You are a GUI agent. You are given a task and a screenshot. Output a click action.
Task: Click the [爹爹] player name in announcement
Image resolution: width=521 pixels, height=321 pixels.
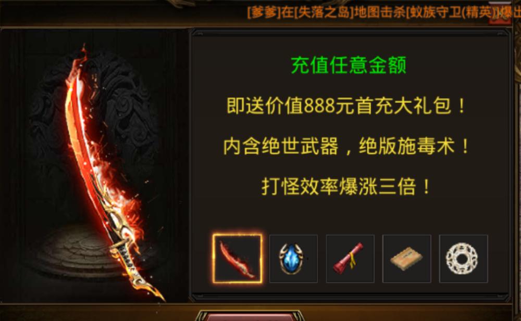click(264, 12)
